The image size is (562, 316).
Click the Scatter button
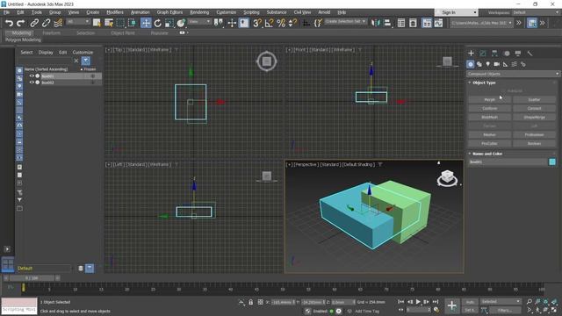534,99
